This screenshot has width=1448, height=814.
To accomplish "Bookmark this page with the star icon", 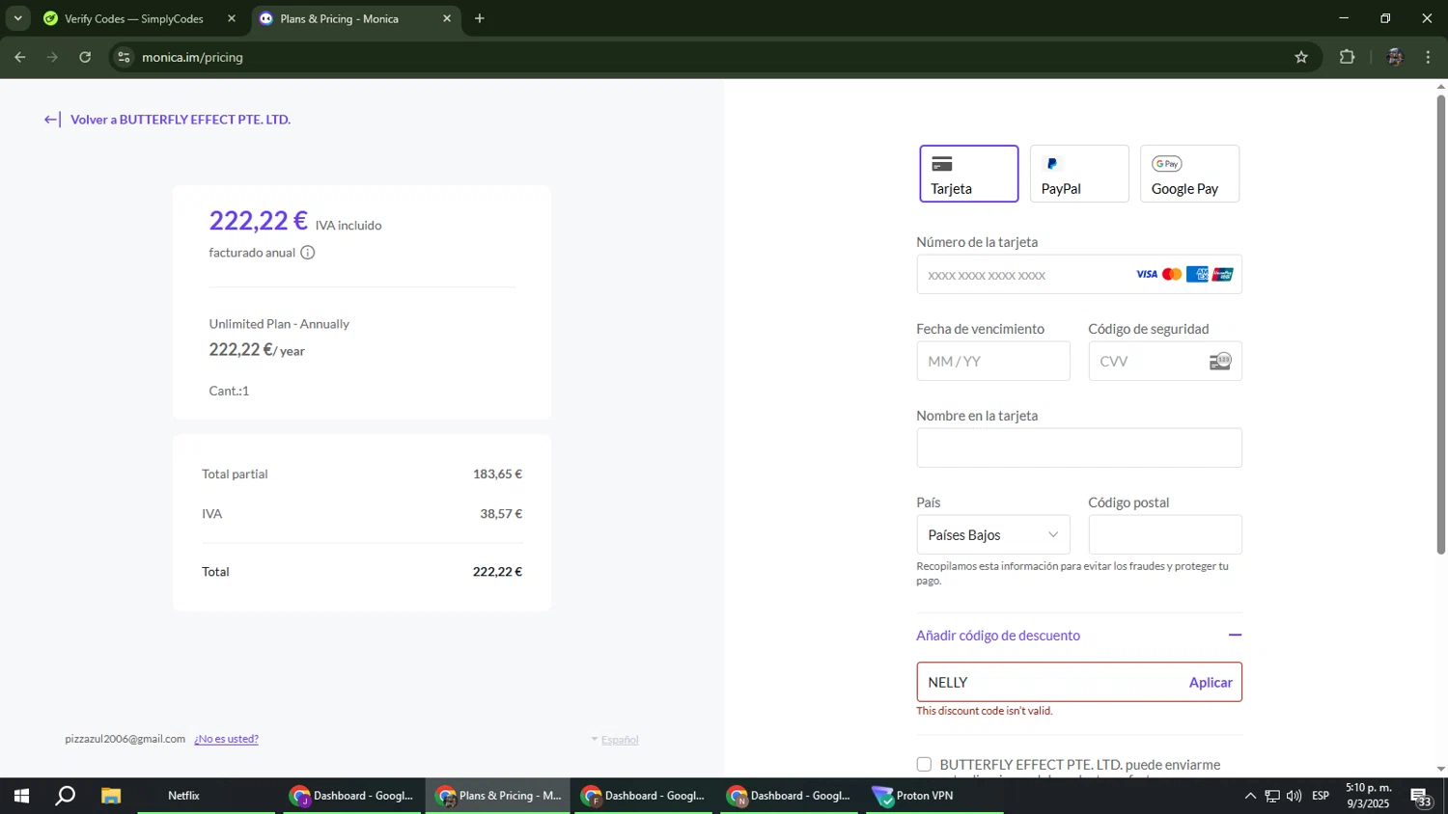I will (1301, 57).
